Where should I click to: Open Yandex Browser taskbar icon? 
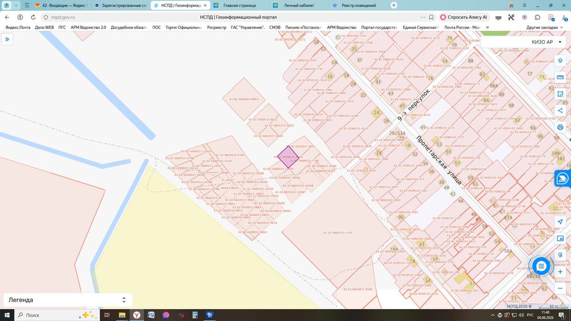pos(136,315)
